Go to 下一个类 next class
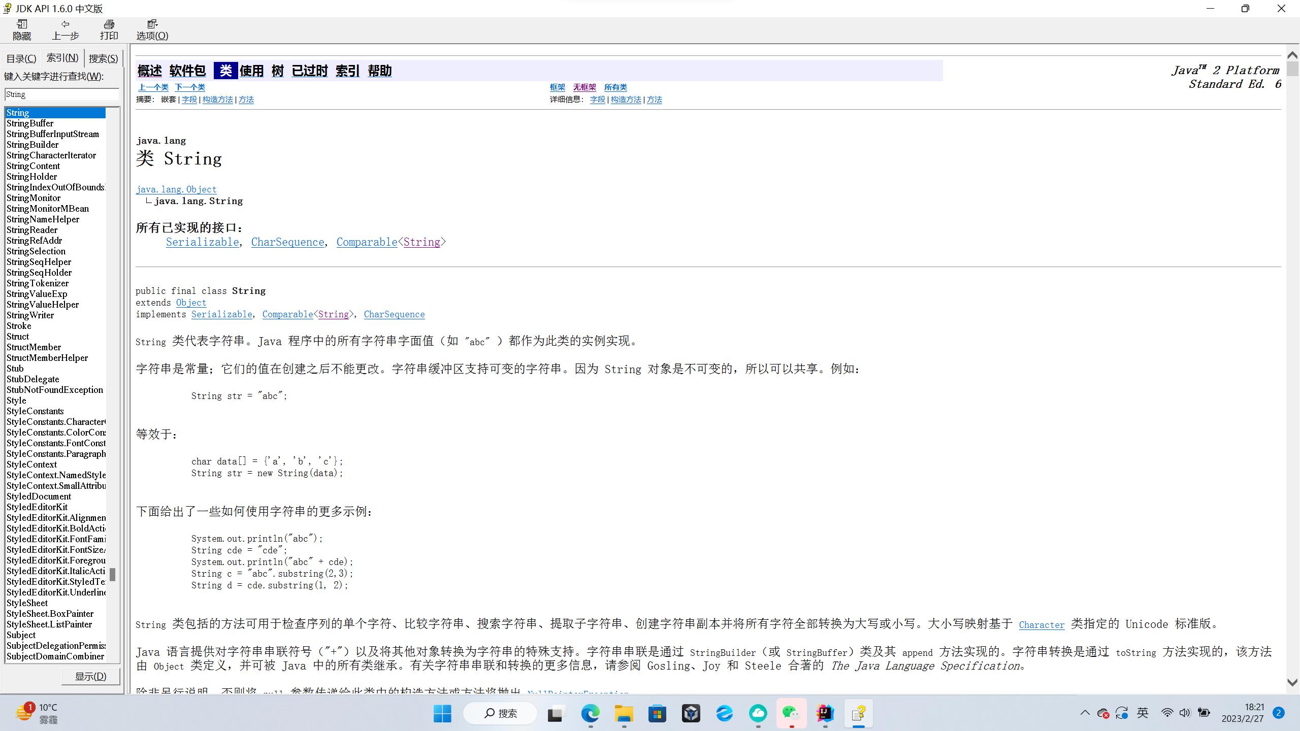Screen dimensions: 1300x731 coord(190,87)
